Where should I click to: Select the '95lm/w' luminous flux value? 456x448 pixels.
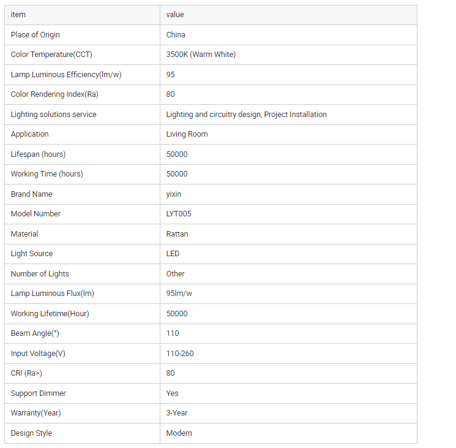179,294
